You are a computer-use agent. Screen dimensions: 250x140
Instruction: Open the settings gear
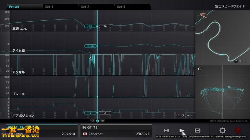(222, 131)
